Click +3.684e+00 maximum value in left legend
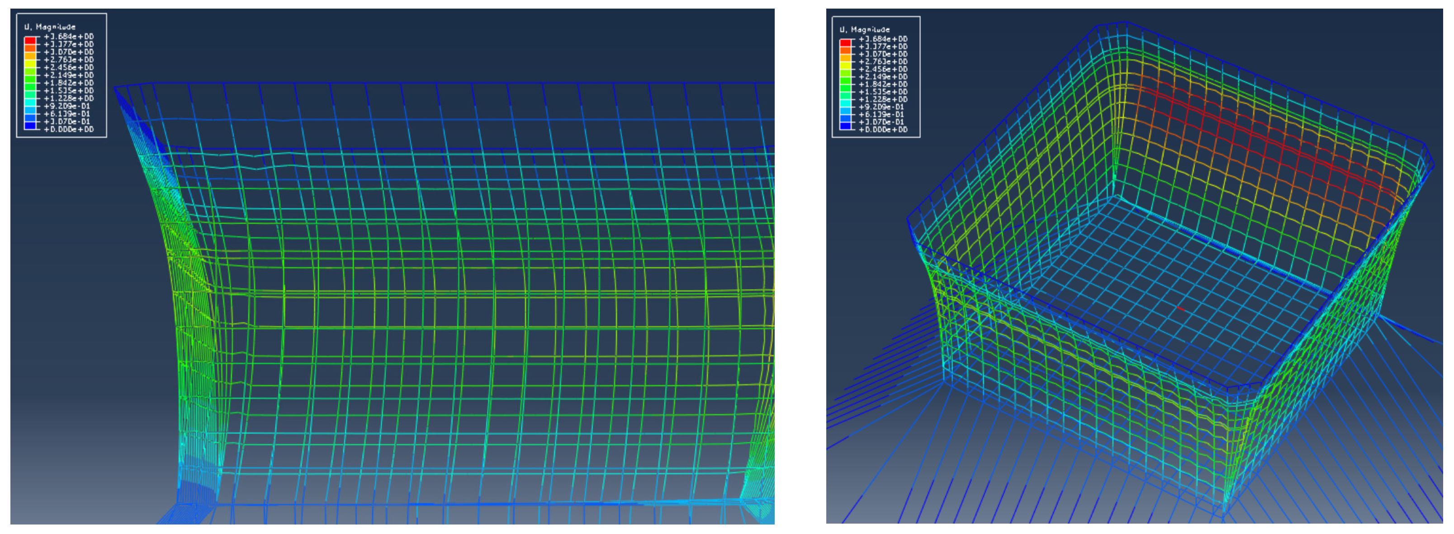 [69, 37]
